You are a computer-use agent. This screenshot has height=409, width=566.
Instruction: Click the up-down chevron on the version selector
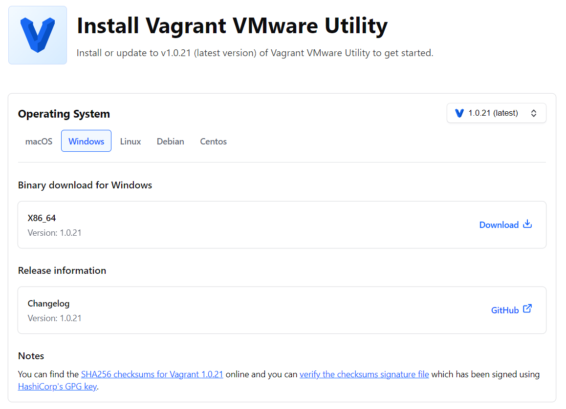[x=534, y=113]
